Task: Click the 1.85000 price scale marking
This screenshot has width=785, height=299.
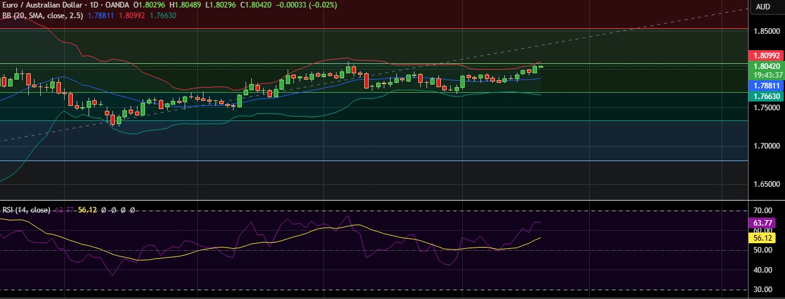Action: click(767, 31)
